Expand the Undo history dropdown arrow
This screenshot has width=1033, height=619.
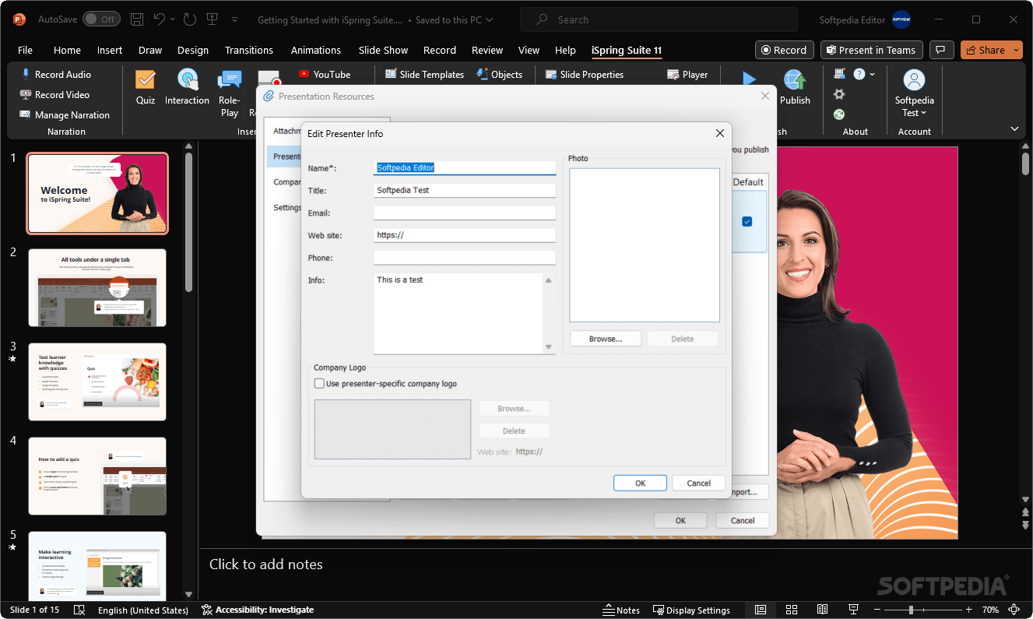point(171,19)
